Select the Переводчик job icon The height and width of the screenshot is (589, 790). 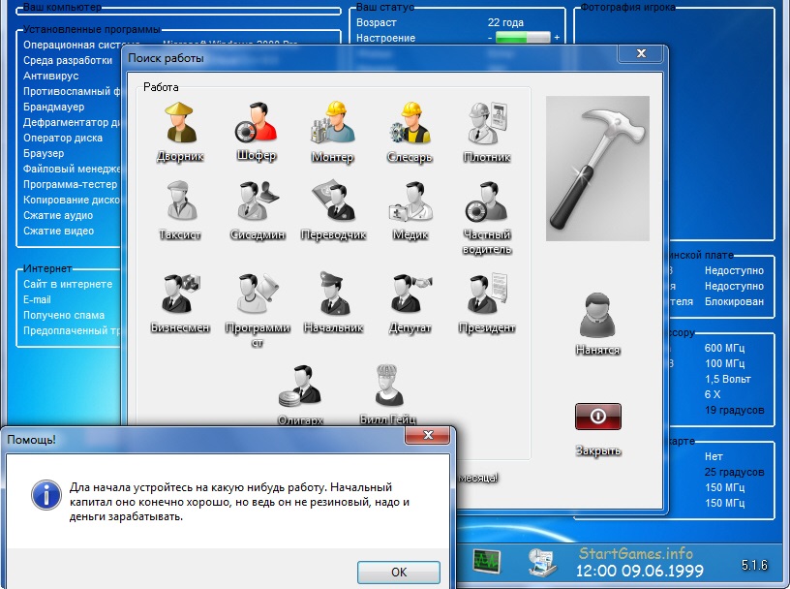(x=332, y=203)
